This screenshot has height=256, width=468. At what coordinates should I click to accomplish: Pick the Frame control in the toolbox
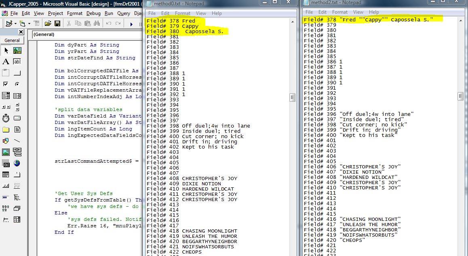pyautogui.click(x=6, y=73)
